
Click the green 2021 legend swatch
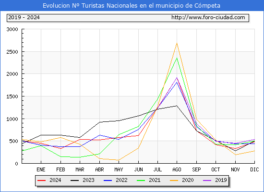(141, 180)
